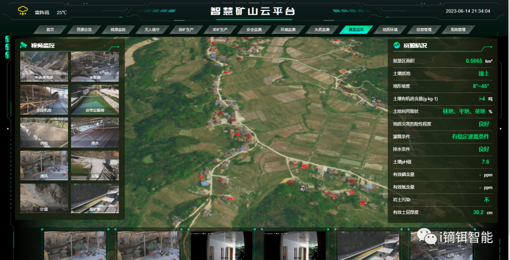Open the 中央变电所 camera thumbnail

click(44, 67)
